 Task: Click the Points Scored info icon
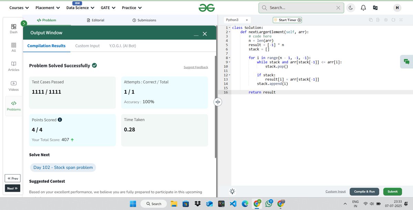(x=60, y=120)
